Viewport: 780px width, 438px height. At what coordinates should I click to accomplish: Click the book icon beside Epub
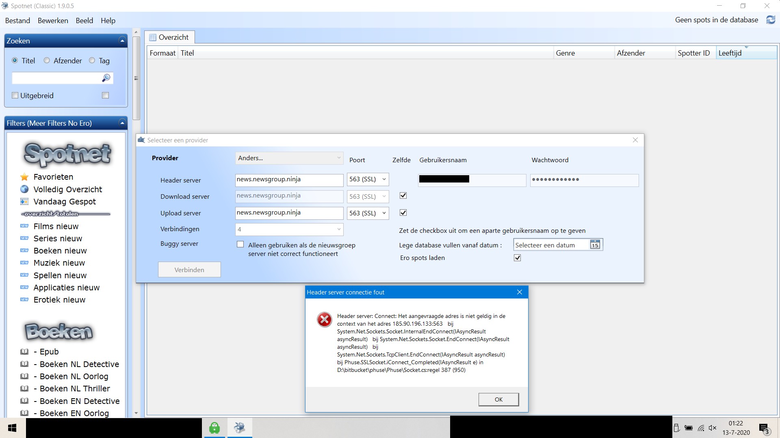tap(24, 352)
